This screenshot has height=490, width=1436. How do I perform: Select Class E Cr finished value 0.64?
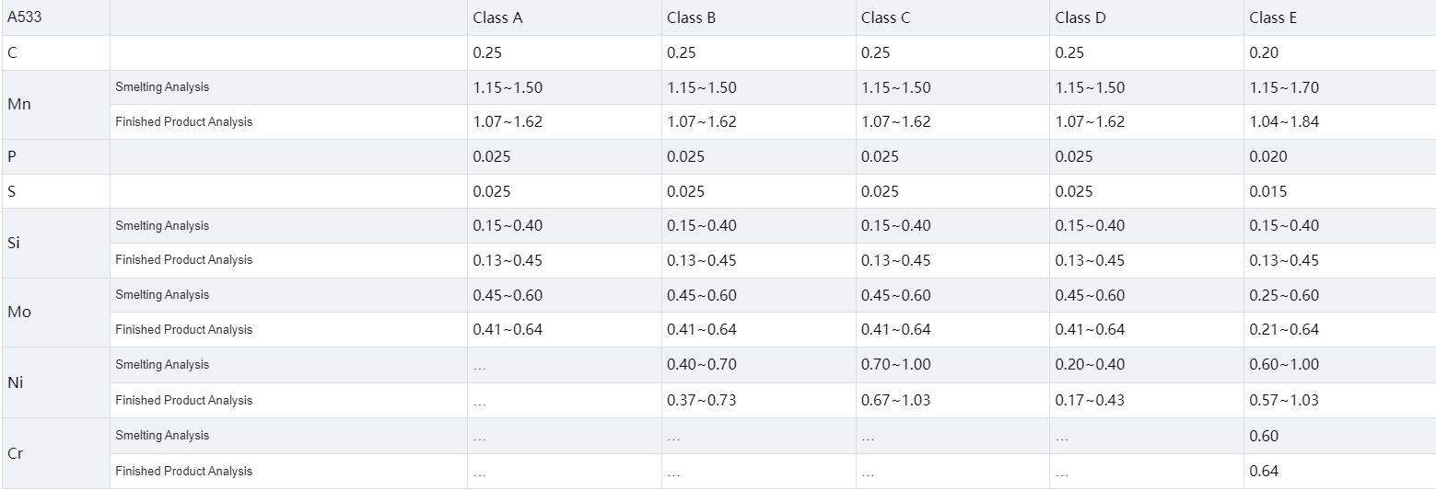(1264, 472)
